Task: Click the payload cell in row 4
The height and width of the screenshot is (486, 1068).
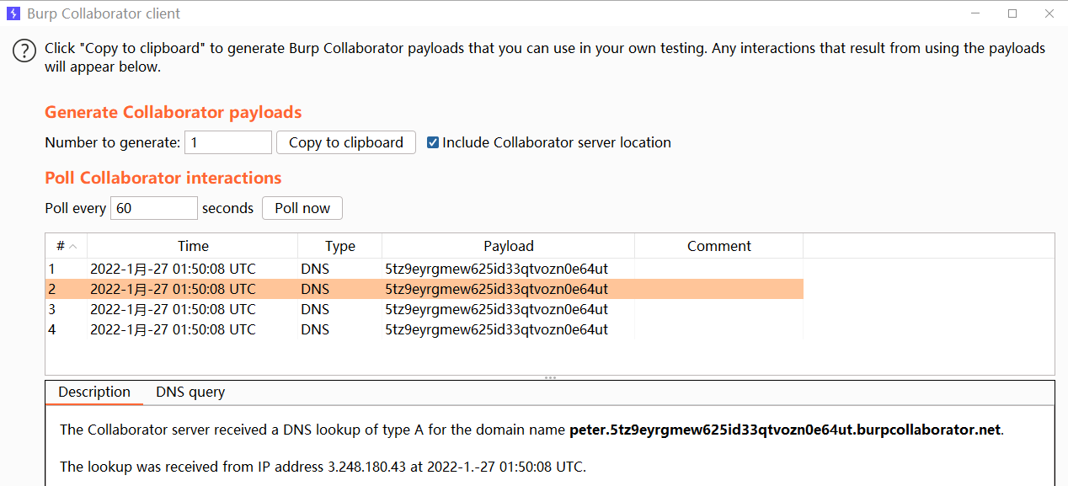Action: (x=509, y=329)
